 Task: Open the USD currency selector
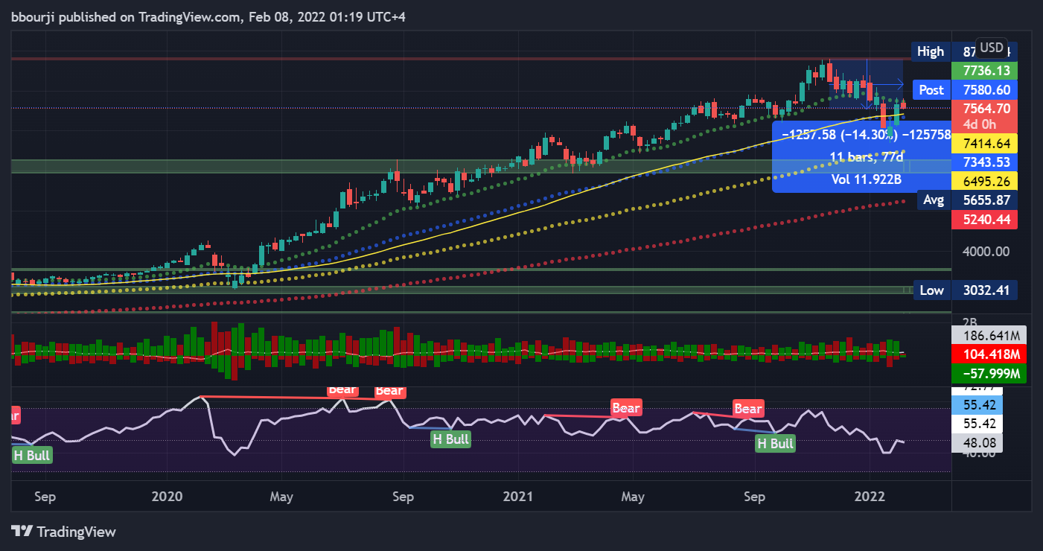point(992,48)
